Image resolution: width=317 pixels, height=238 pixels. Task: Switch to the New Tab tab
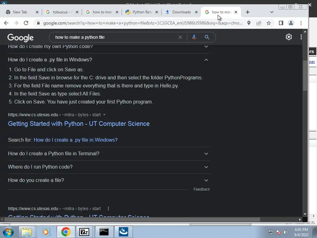(20, 12)
